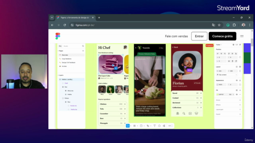This screenshot has height=143, width=255.
Task: Open Chrome extensions puzzle icon
Action: click(234, 25)
